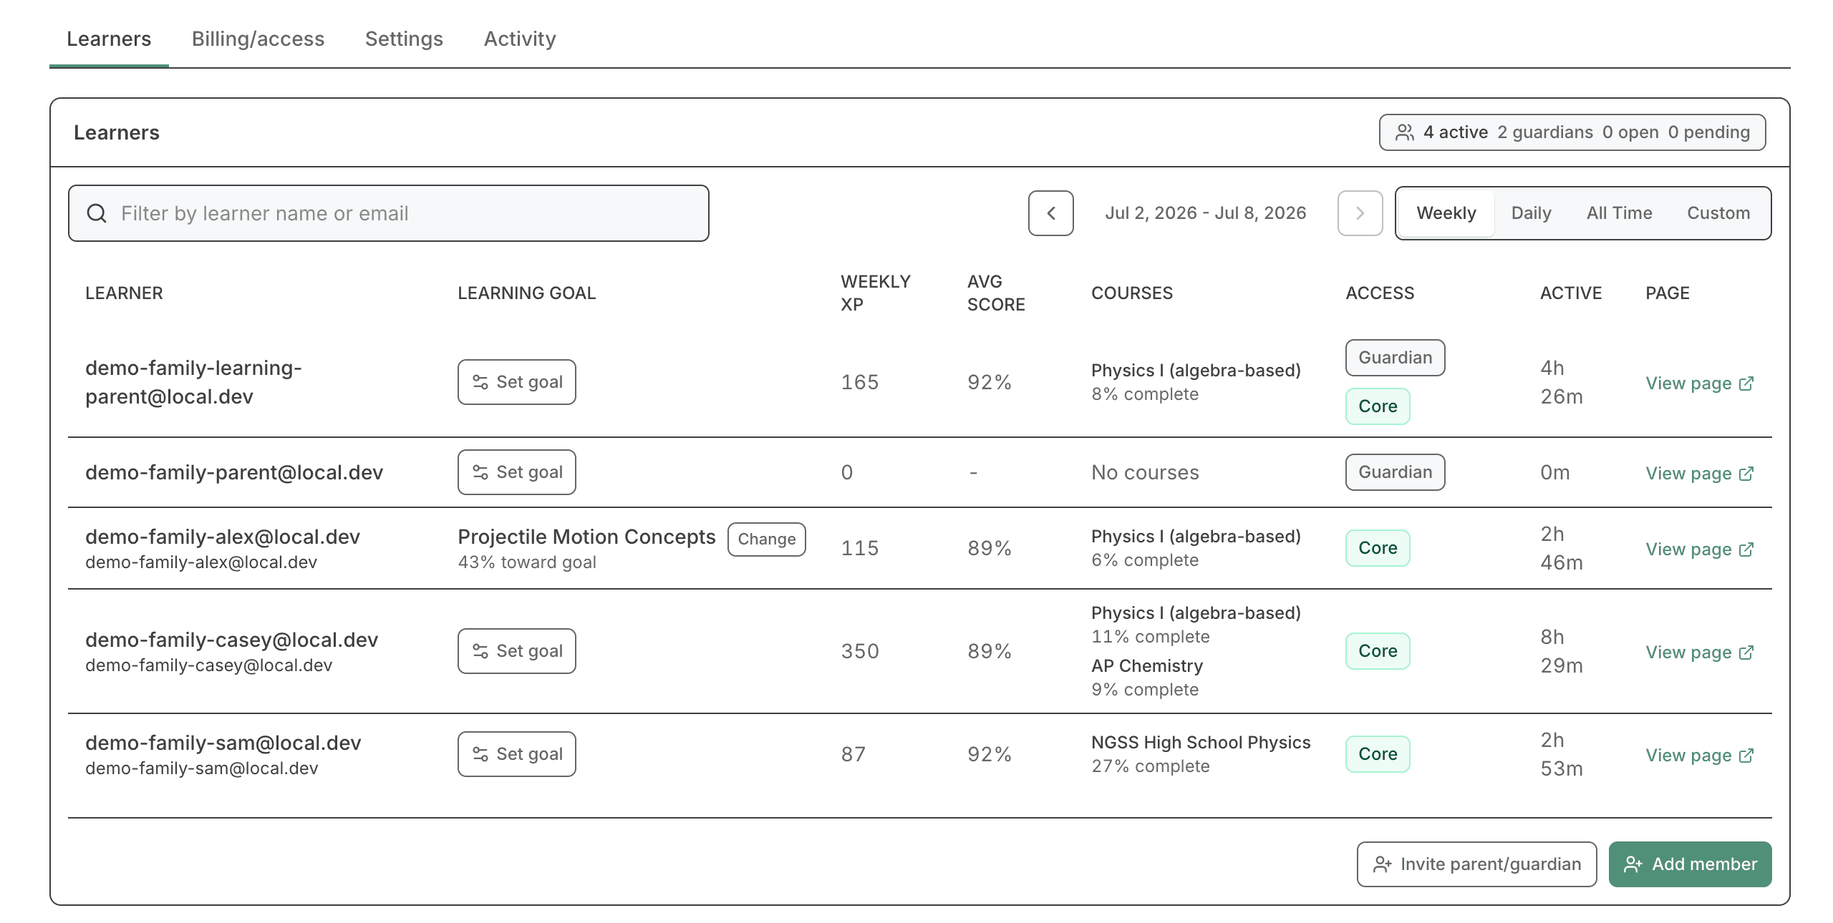Click the Core badge in the sam row
Viewport: 1833px width, 923px height.
pos(1378,754)
